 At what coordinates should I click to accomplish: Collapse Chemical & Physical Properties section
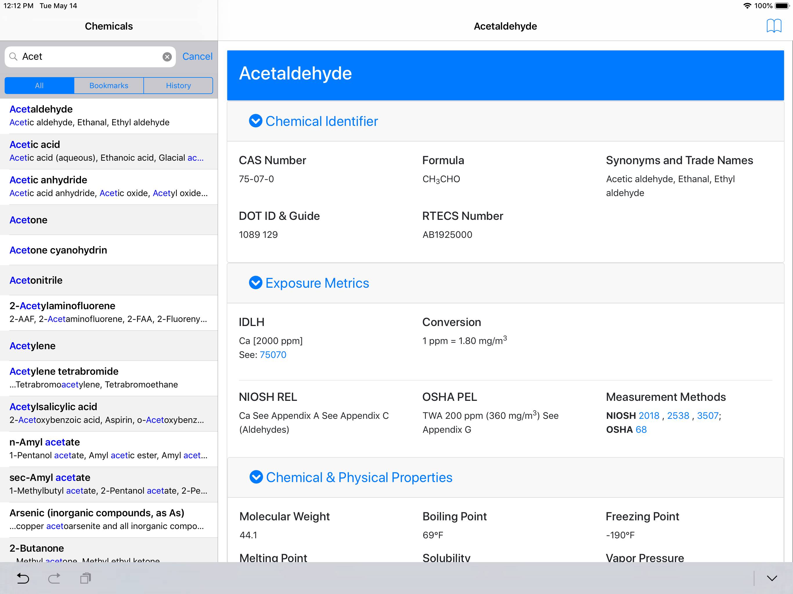(256, 477)
